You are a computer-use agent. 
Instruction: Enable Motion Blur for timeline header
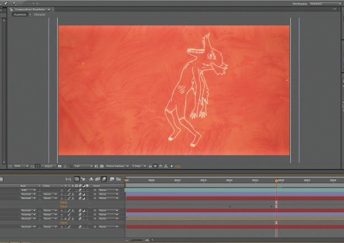coord(104,179)
